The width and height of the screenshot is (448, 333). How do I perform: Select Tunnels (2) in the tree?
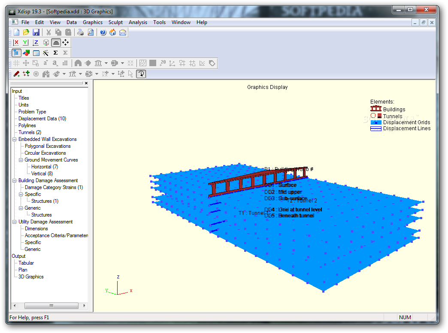30,132
